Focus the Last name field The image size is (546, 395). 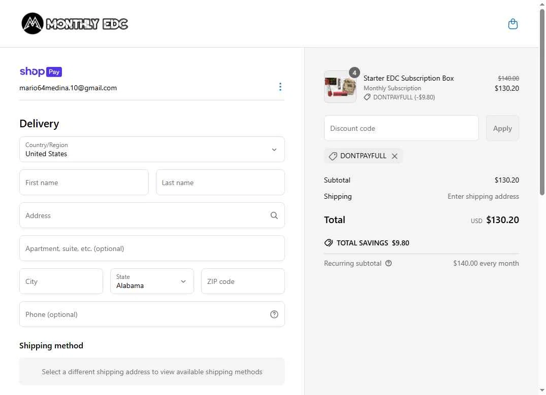click(220, 182)
